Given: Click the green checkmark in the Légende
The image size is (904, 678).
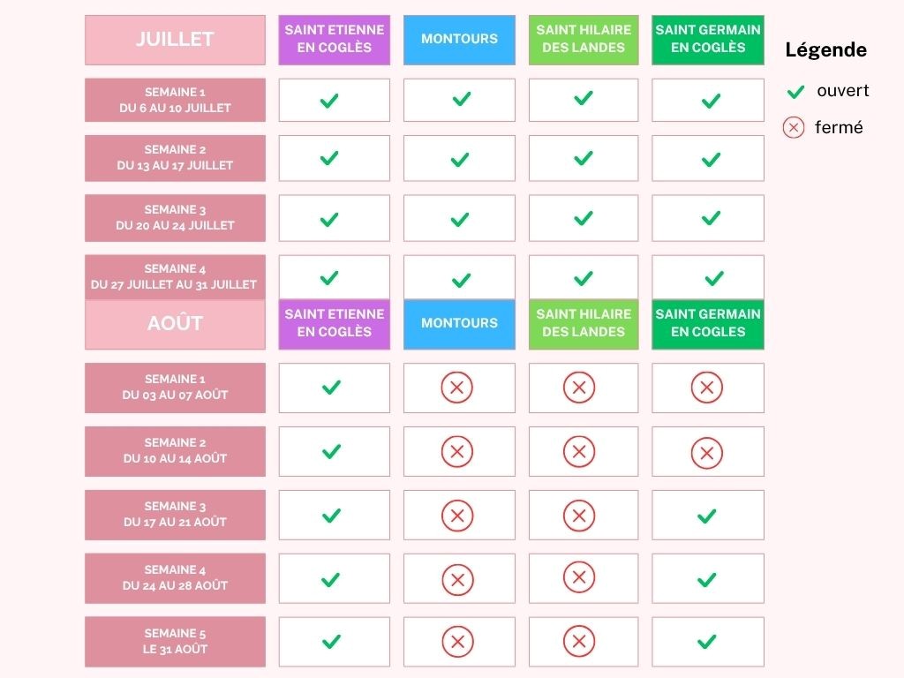Looking at the screenshot, I should pyautogui.click(x=795, y=92).
